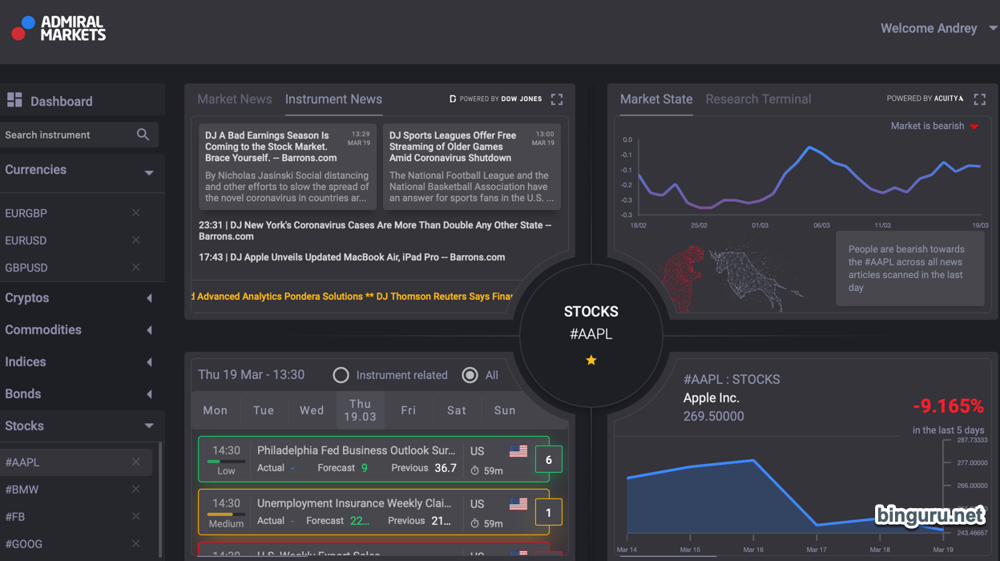Select GBPUSD in the currencies list

pos(26,268)
